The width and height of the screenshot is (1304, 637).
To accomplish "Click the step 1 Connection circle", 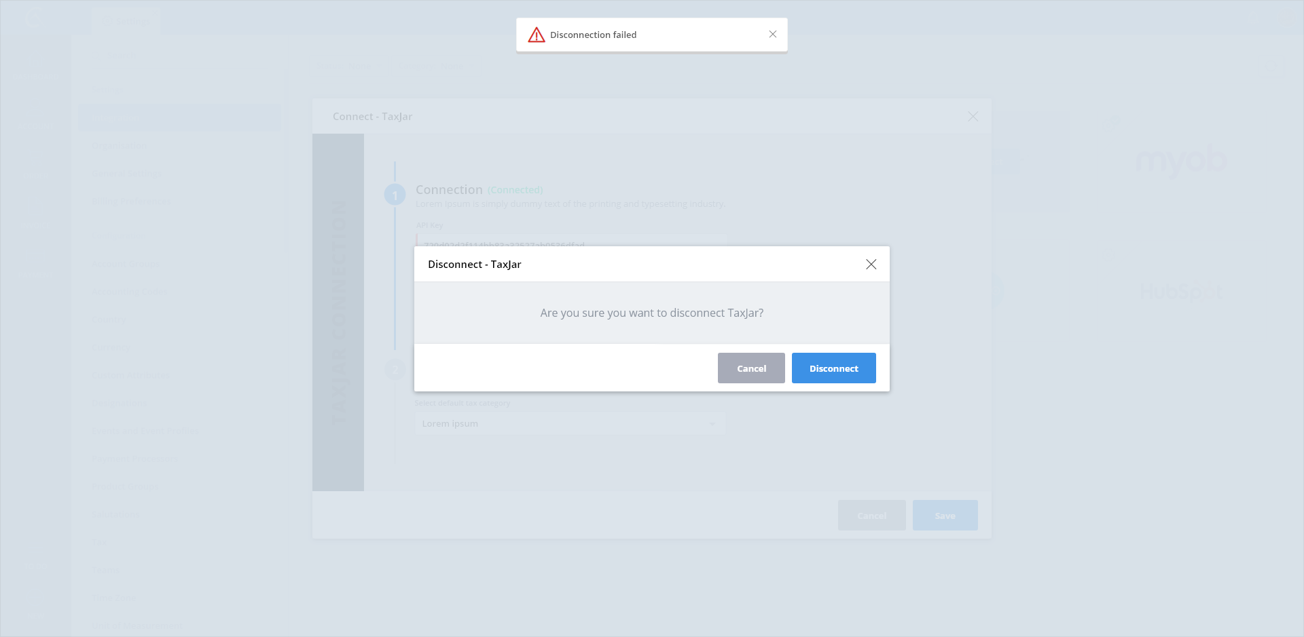I will (x=395, y=195).
